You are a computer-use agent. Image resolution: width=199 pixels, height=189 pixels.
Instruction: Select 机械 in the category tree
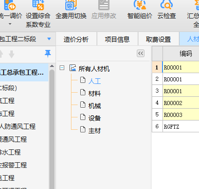(x=95, y=106)
